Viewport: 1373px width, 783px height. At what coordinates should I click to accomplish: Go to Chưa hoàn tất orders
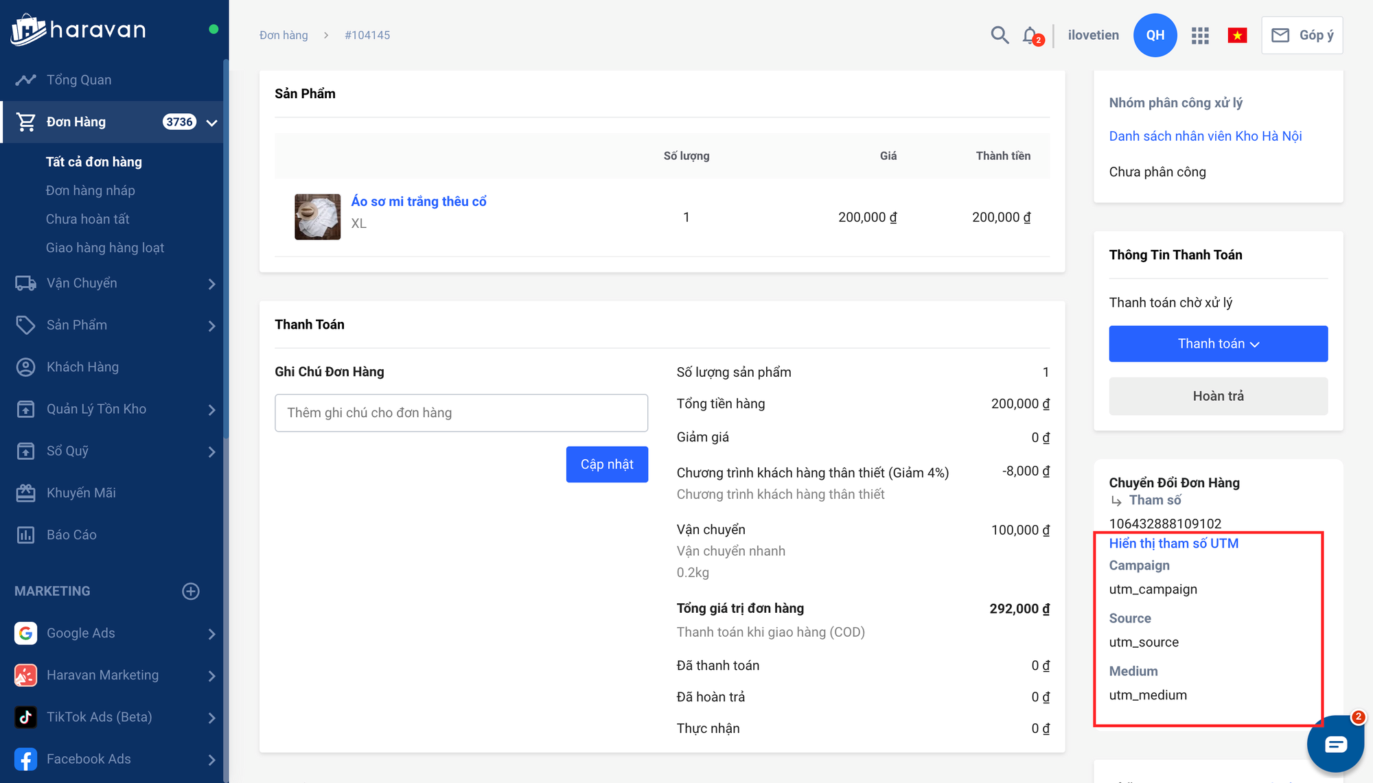pyautogui.click(x=88, y=219)
